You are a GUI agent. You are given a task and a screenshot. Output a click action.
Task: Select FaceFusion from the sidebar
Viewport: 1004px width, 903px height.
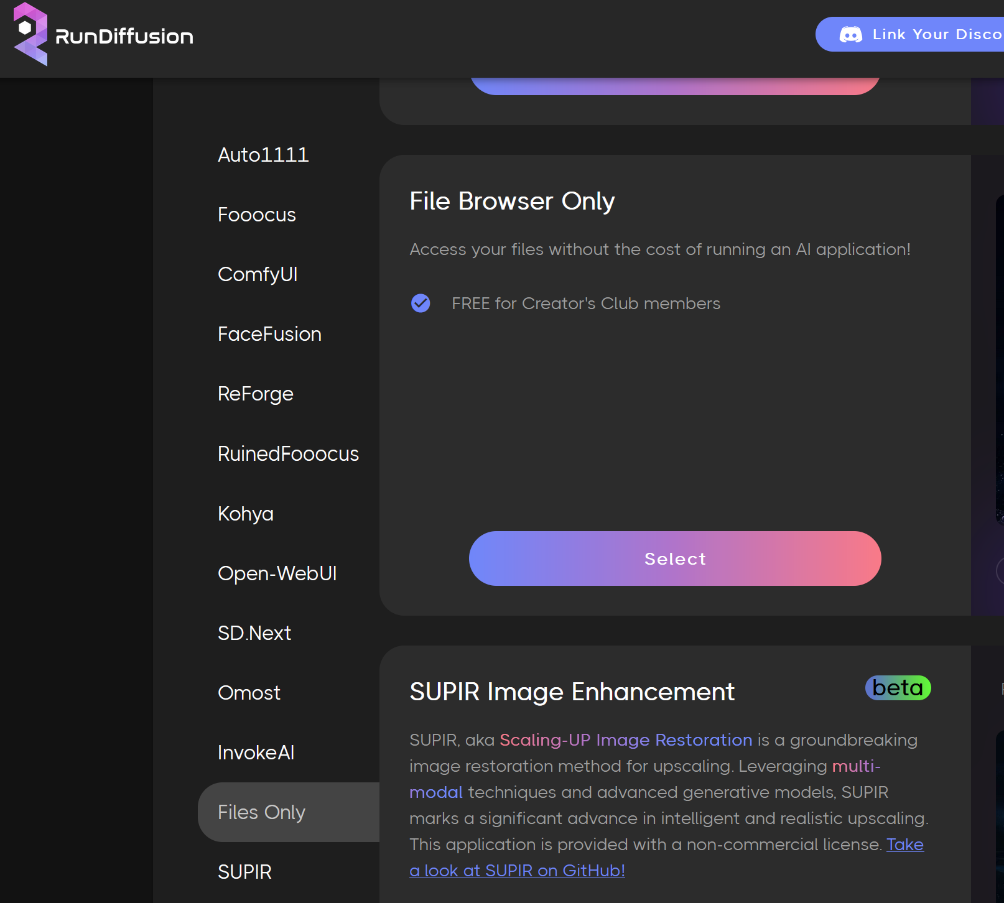[269, 334]
